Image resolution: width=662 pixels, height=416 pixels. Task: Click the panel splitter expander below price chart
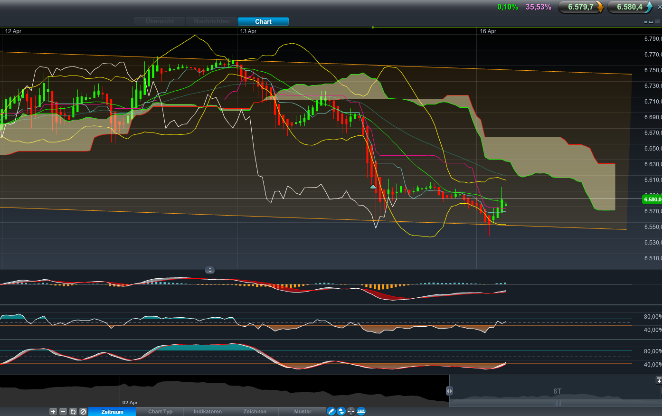(x=210, y=270)
